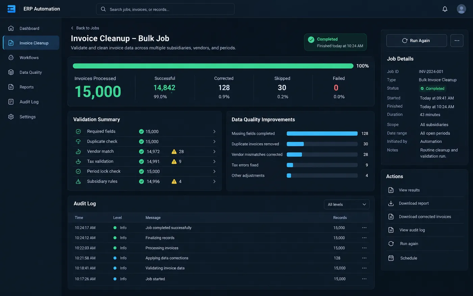473x296 pixels.
Task: Click the Required fields check icon
Action: click(x=78, y=131)
